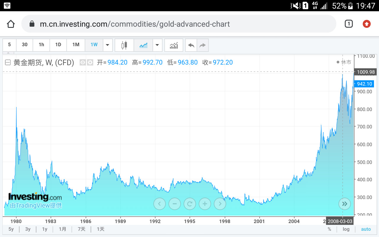Zoom in the chart with plus button
The height and width of the screenshot is (237, 379).
pos(205,204)
